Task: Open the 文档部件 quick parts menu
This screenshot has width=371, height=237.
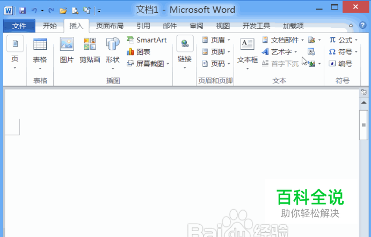Action: point(283,40)
